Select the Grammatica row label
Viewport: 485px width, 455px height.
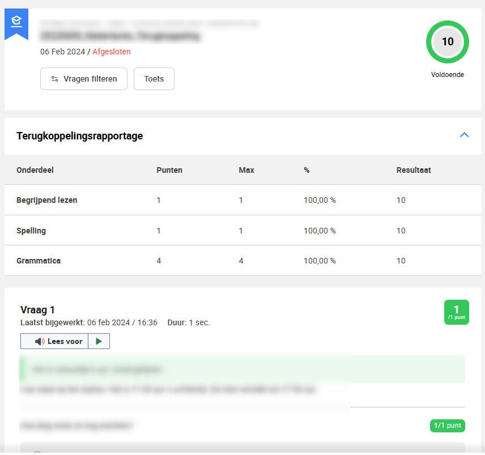[39, 261]
